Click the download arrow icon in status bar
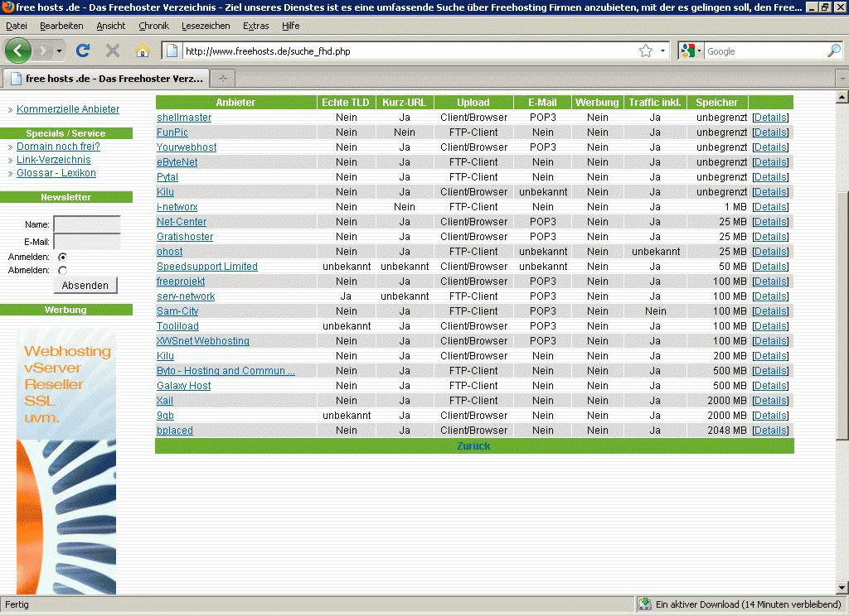 (x=644, y=604)
